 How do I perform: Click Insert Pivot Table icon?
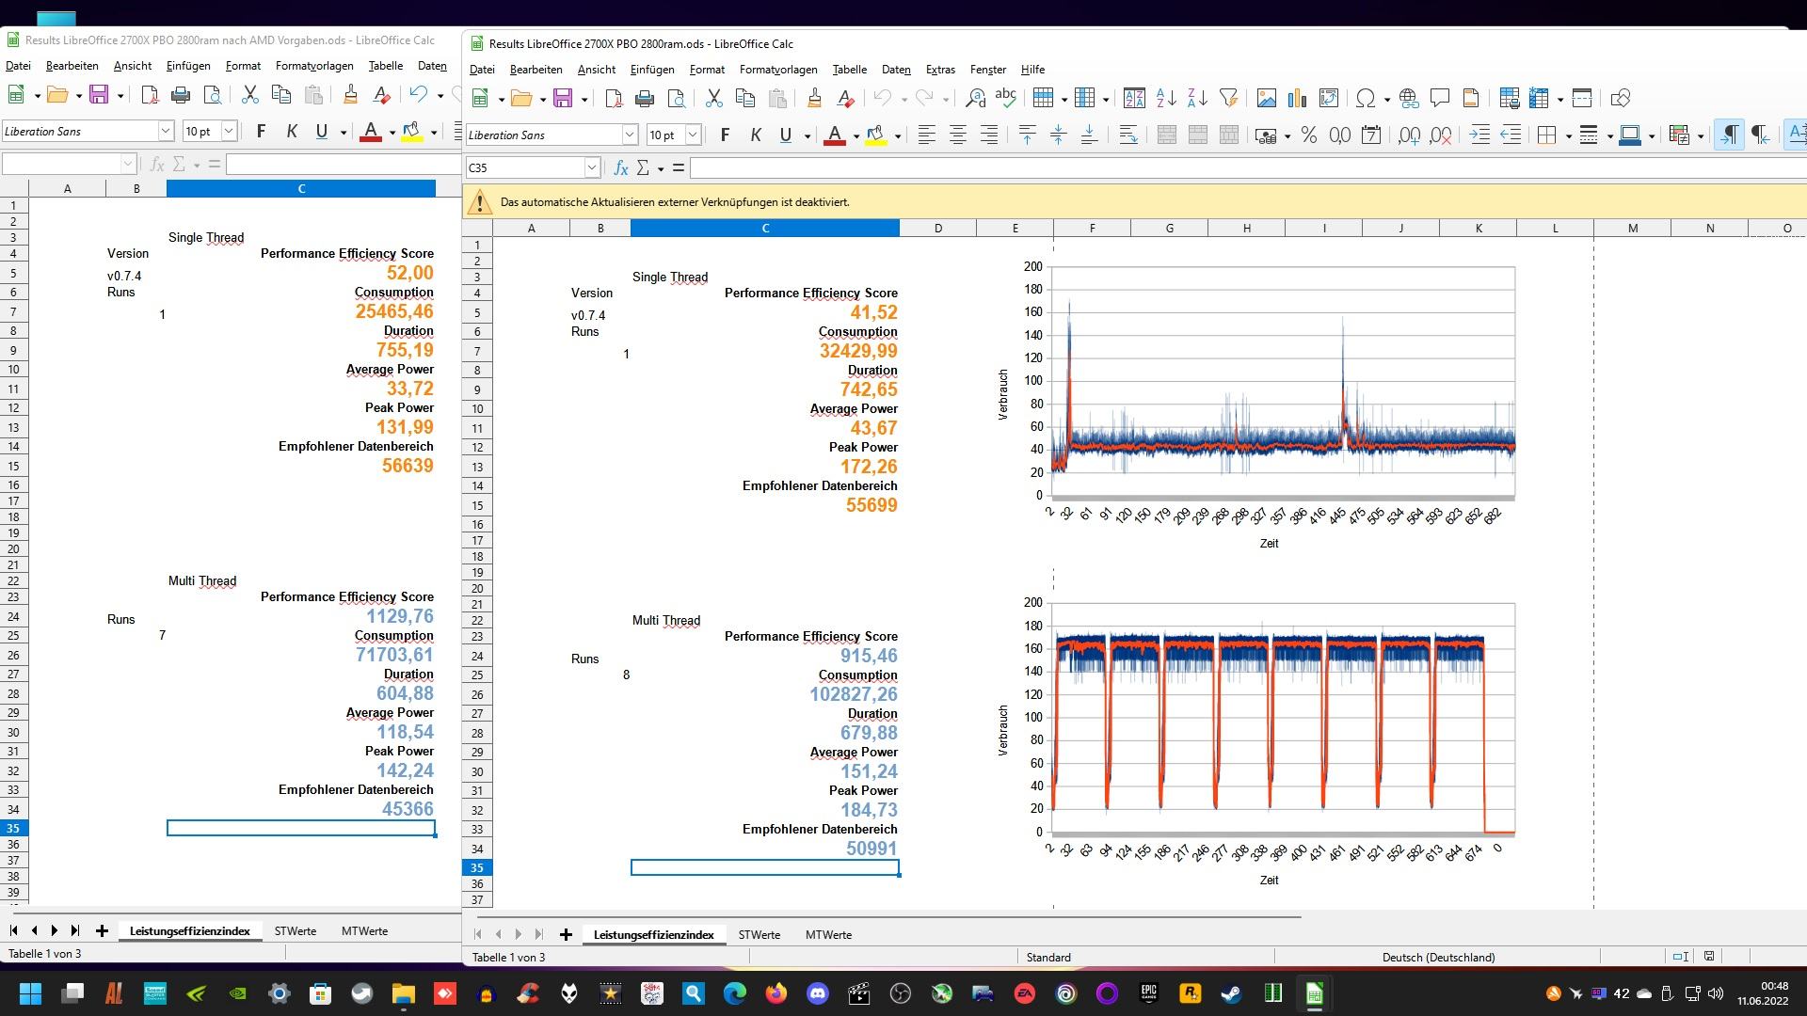pyautogui.click(x=1329, y=98)
